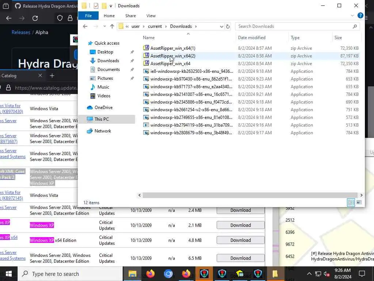Click the horizontal scrollbar in file list
Viewport: 374px width, 281px height.
click(250, 195)
